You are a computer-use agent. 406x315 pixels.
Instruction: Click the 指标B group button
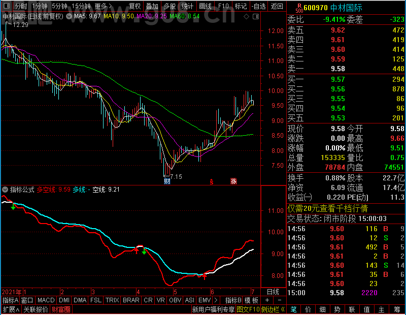click(233, 300)
